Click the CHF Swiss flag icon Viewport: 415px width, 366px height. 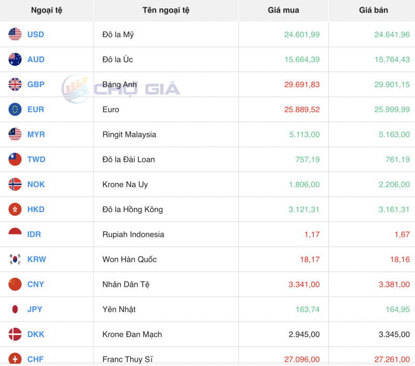coord(14,358)
